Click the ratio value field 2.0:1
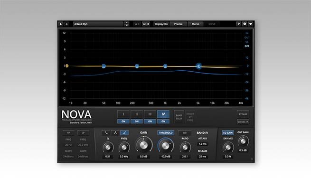The image size is (311, 178). [x=185, y=157]
